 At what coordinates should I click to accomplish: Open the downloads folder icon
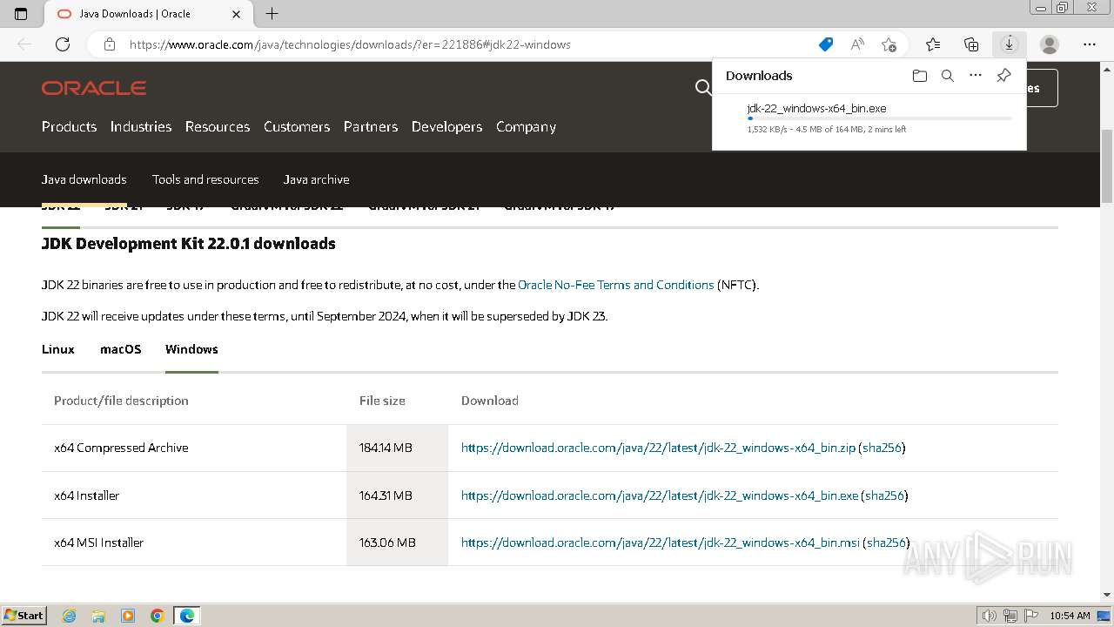920,76
